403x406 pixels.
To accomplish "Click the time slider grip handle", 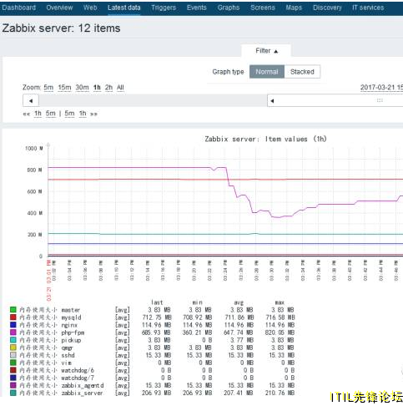I will pyautogui.click(x=380, y=100).
